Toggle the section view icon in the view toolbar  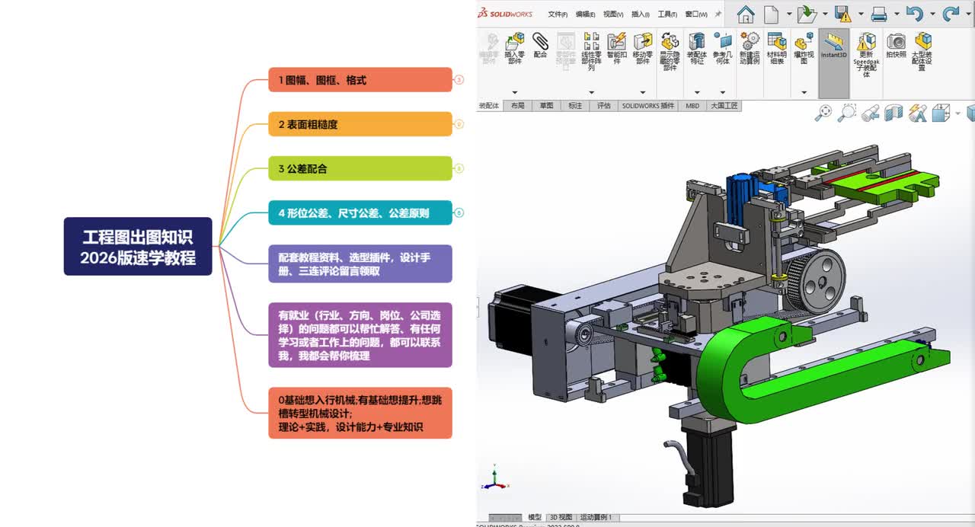pos(893,113)
